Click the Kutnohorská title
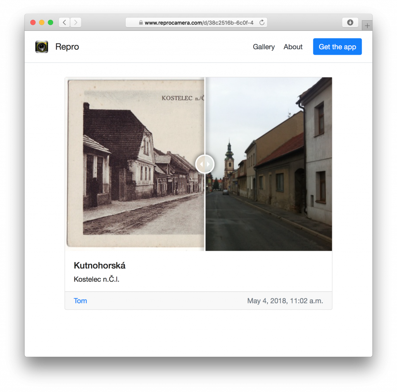The width and height of the screenshot is (397, 392). point(100,265)
